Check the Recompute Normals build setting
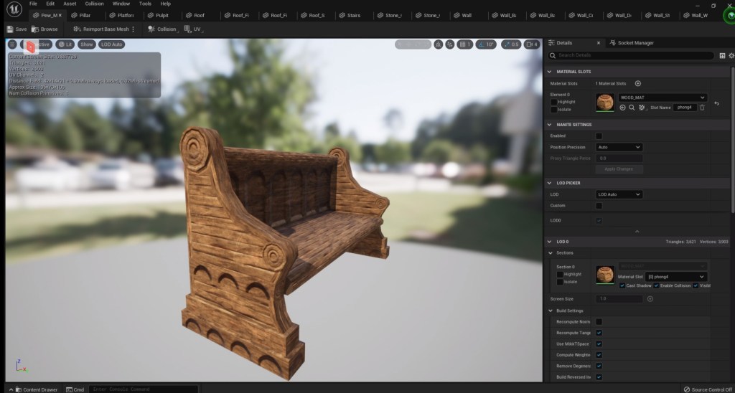Image resolution: width=735 pixels, height=393 pixels. pyautogui.click(x=599, y=322)
